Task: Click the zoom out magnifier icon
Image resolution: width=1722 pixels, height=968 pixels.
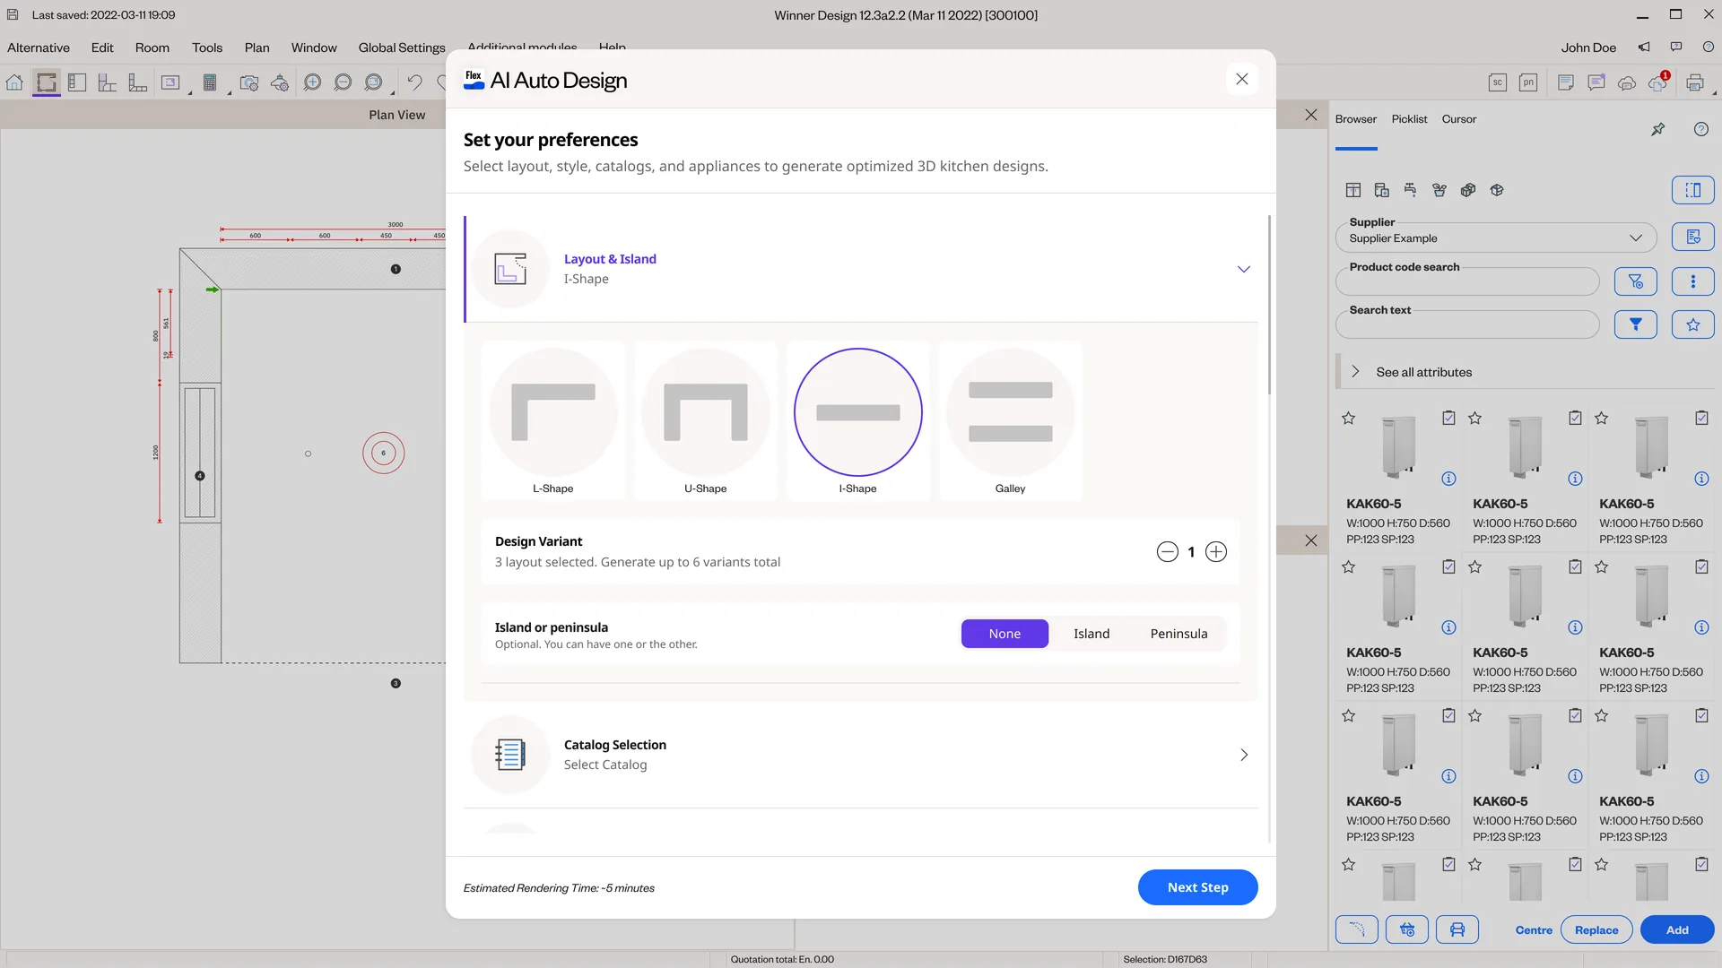Action: click(343, 82)
